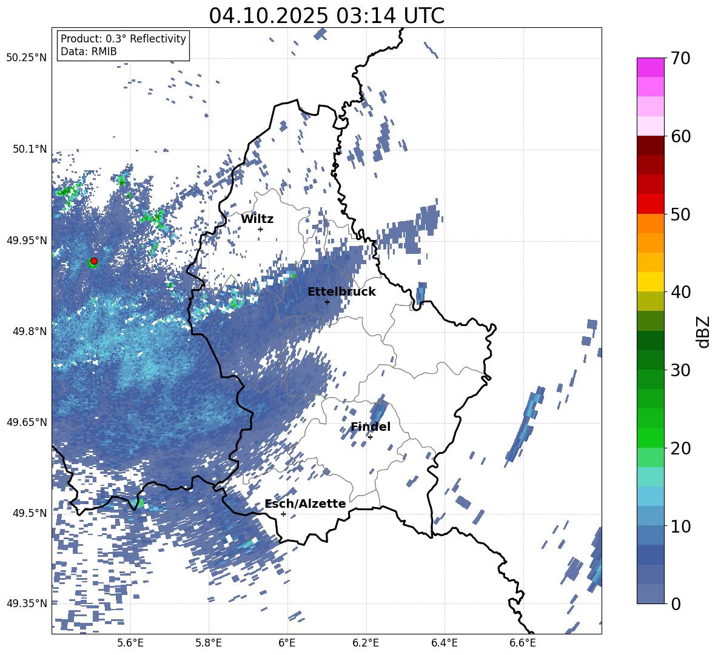Click the Ettelbruck station cross marker

click(327, 302)
